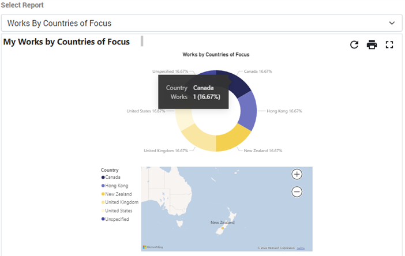This screenshot has height=256, width=405.
Task: Select United States legend item
Action: click(x=119, y=211)
